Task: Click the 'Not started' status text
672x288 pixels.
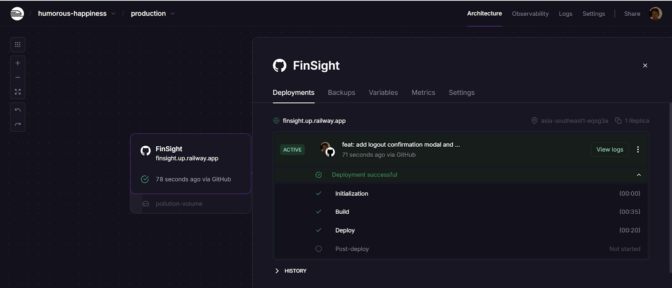Action: tap(625, 249)
